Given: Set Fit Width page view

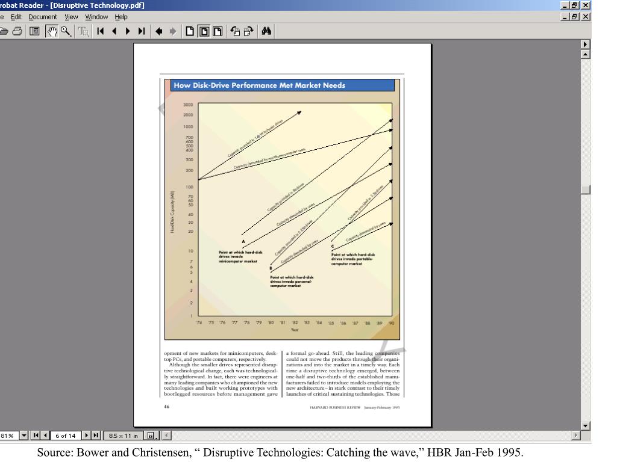Looking at the screenshot, I should [218, 31].
